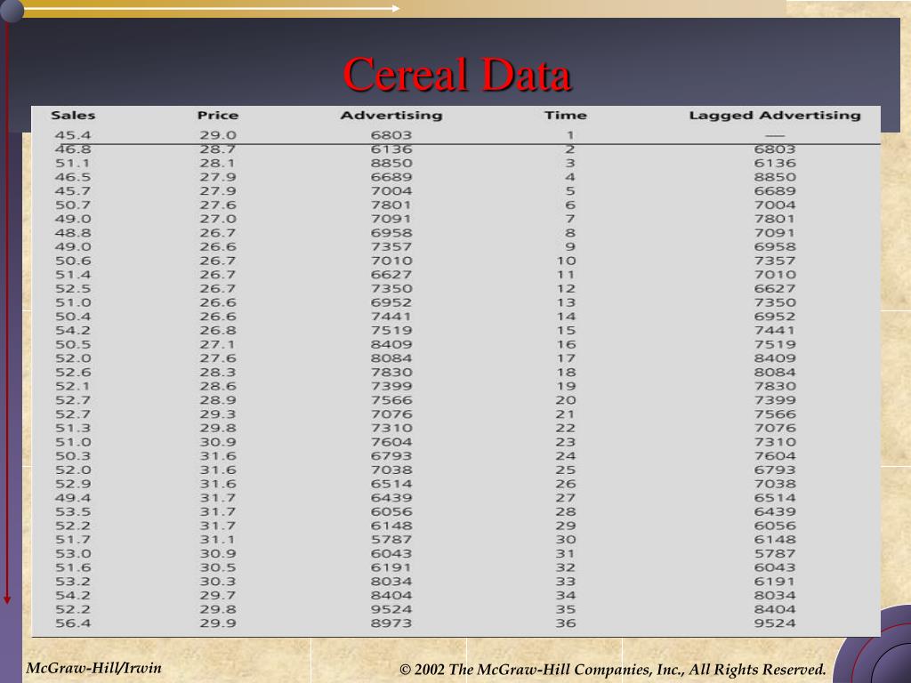Screen dimensions: 911x683
Task: Click the Price value 30.9 in Time row 23
Action: coord(218,442)
